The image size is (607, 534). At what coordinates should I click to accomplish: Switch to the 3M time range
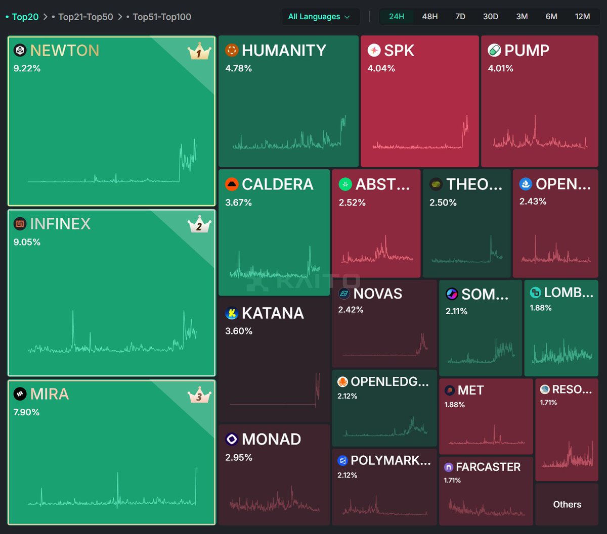coord(522,17)
